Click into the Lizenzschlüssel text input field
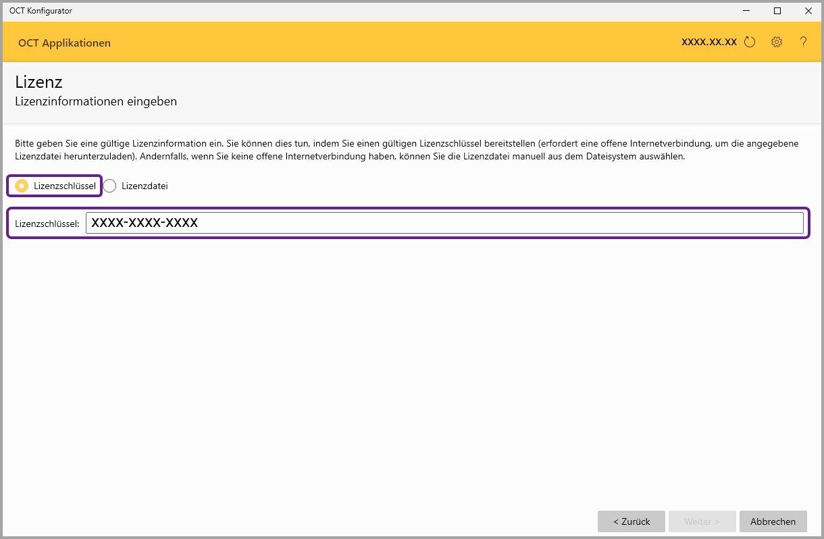 [x=444, y=223]
